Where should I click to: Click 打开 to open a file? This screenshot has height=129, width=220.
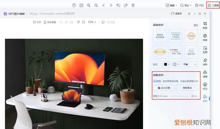pyautogui.click(x=37, y=22)
